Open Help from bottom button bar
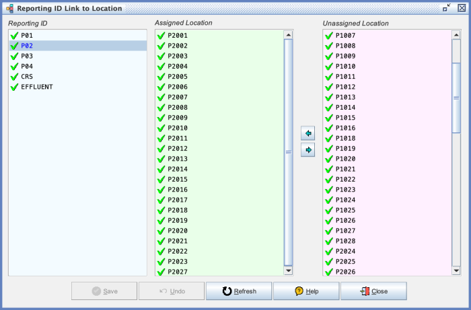Viewport: 471px width, 310px height. coord(305,291)
